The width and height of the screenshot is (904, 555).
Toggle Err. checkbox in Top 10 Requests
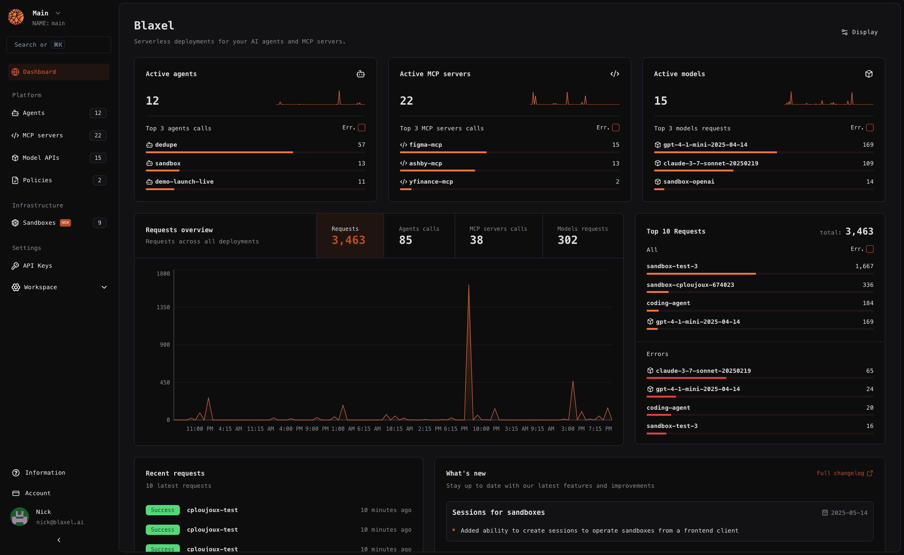pos(870,249)
